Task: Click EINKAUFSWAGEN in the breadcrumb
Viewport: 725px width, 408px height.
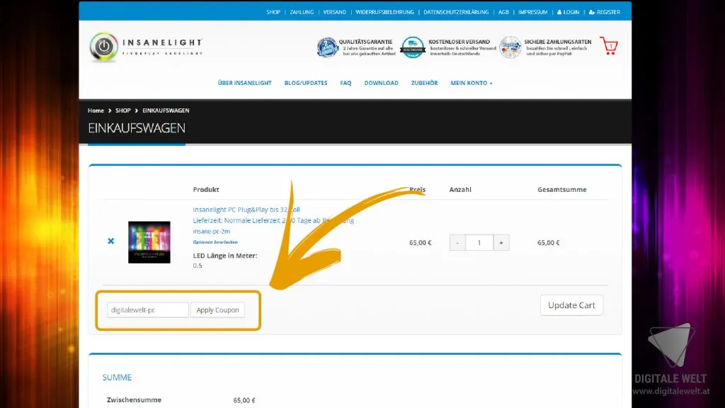Action: [x=166, y=110]
